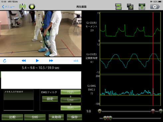
Task: Go back to メニュー
Action: (8, 7)
